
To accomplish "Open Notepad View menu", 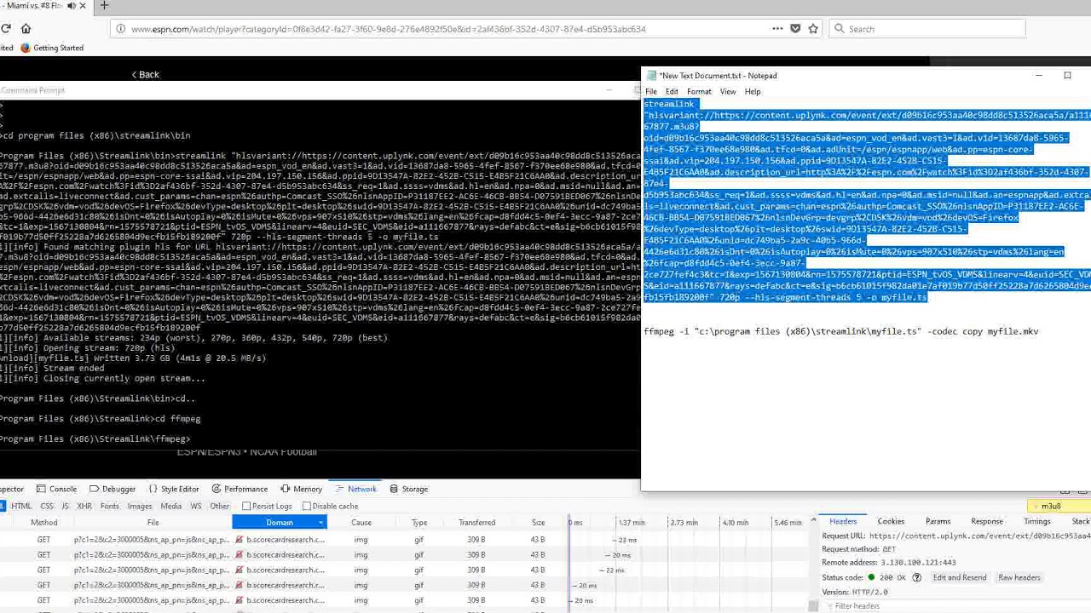I will click(728, 92).
